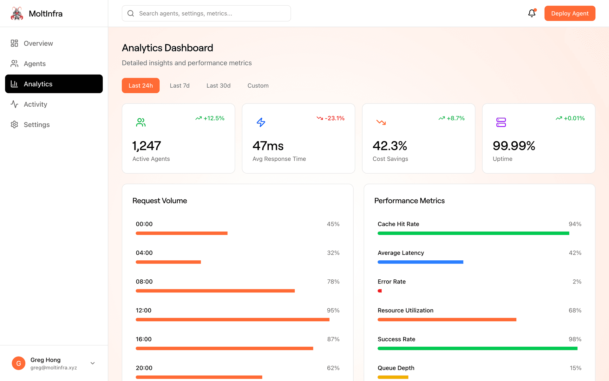Click the Error Rate red bar
This screenshot has width=609, height=381.
tap(380, 291)
